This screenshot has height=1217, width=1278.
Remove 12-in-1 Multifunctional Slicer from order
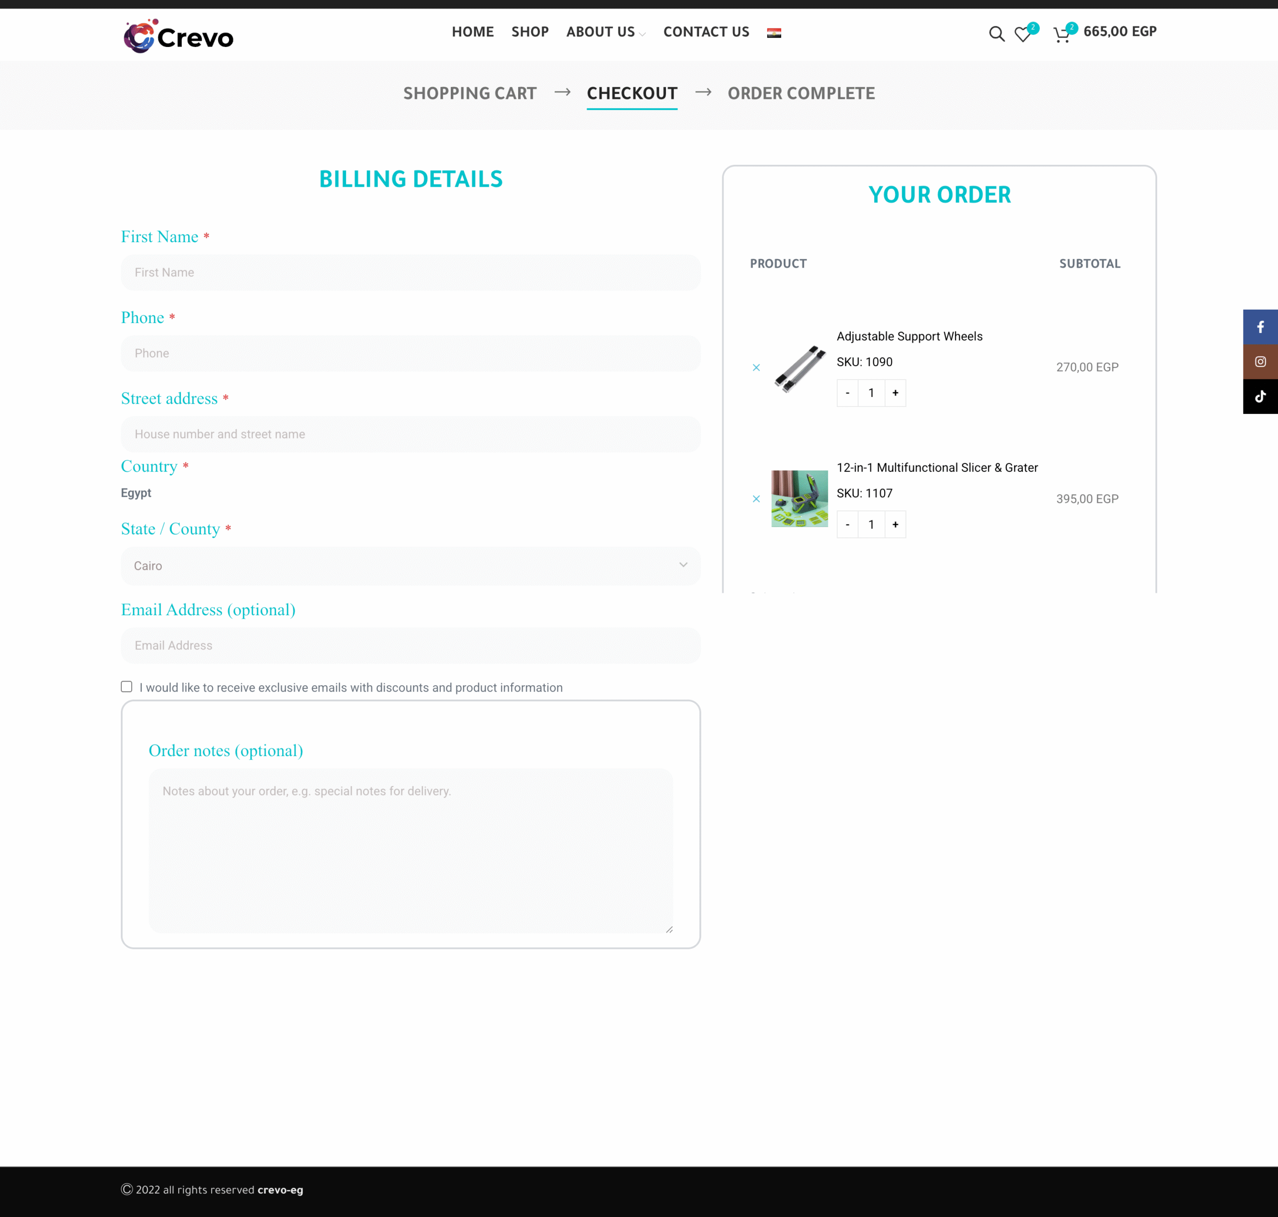[756, 499]
